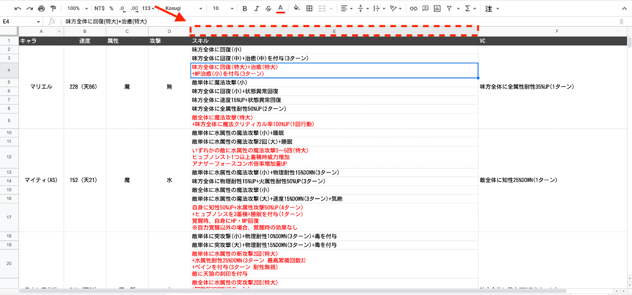Select column A header
The width and height of the screenshot is (632, 295).
[41, 31]
